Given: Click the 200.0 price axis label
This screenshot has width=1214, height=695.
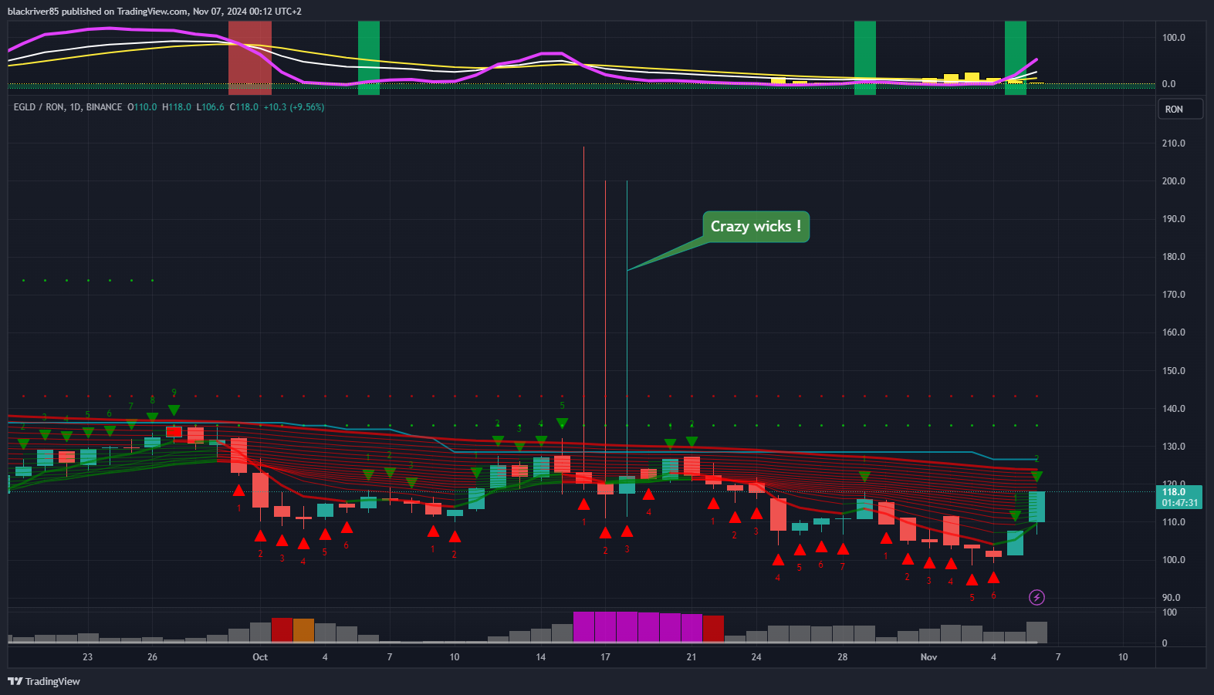Looking at the screenshot, I should [x=1173, y=181].
